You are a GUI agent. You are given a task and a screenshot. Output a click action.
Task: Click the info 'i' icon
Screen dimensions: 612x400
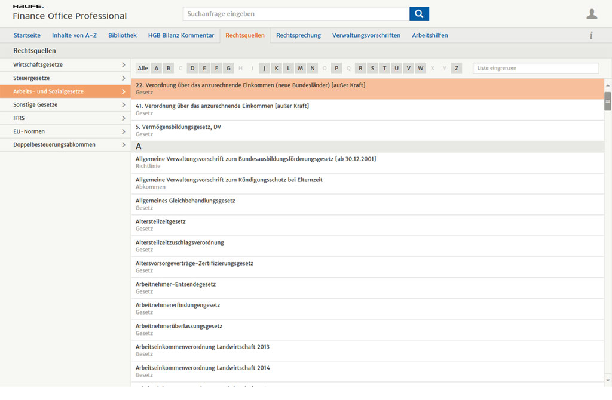click(x=591, y=35)
